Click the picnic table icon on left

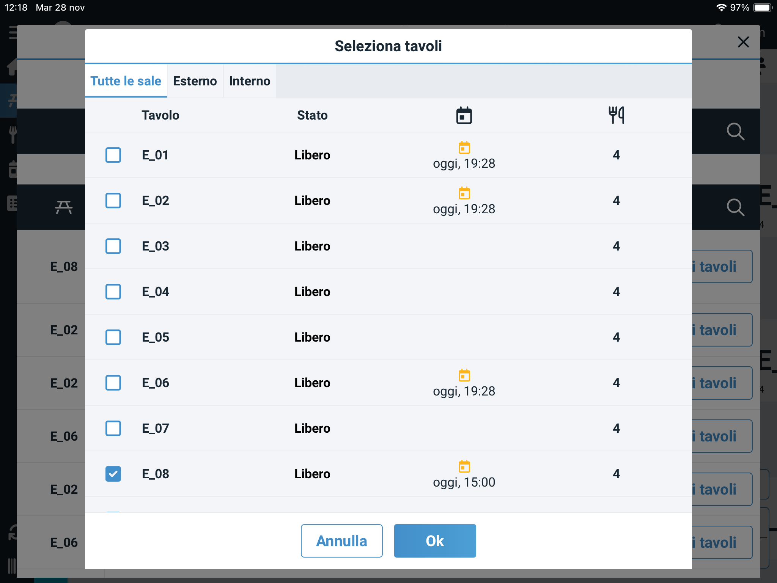64,207
